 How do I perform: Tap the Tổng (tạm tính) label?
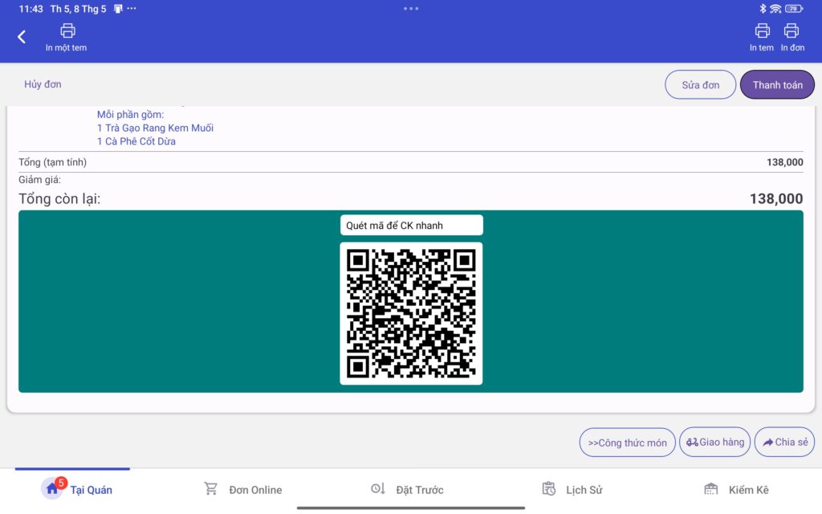pyautogui.click(x=52, y=162)
